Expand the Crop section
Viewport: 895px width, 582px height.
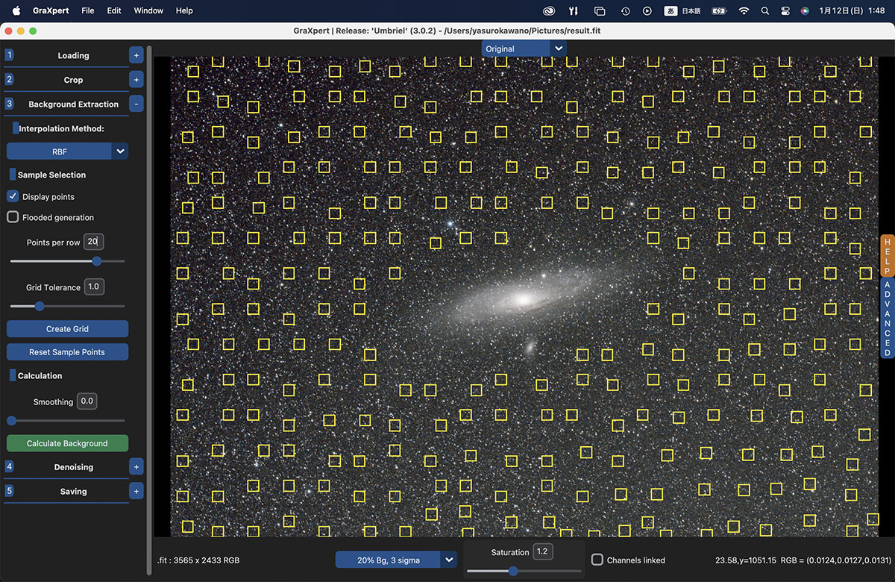(136, 79)
